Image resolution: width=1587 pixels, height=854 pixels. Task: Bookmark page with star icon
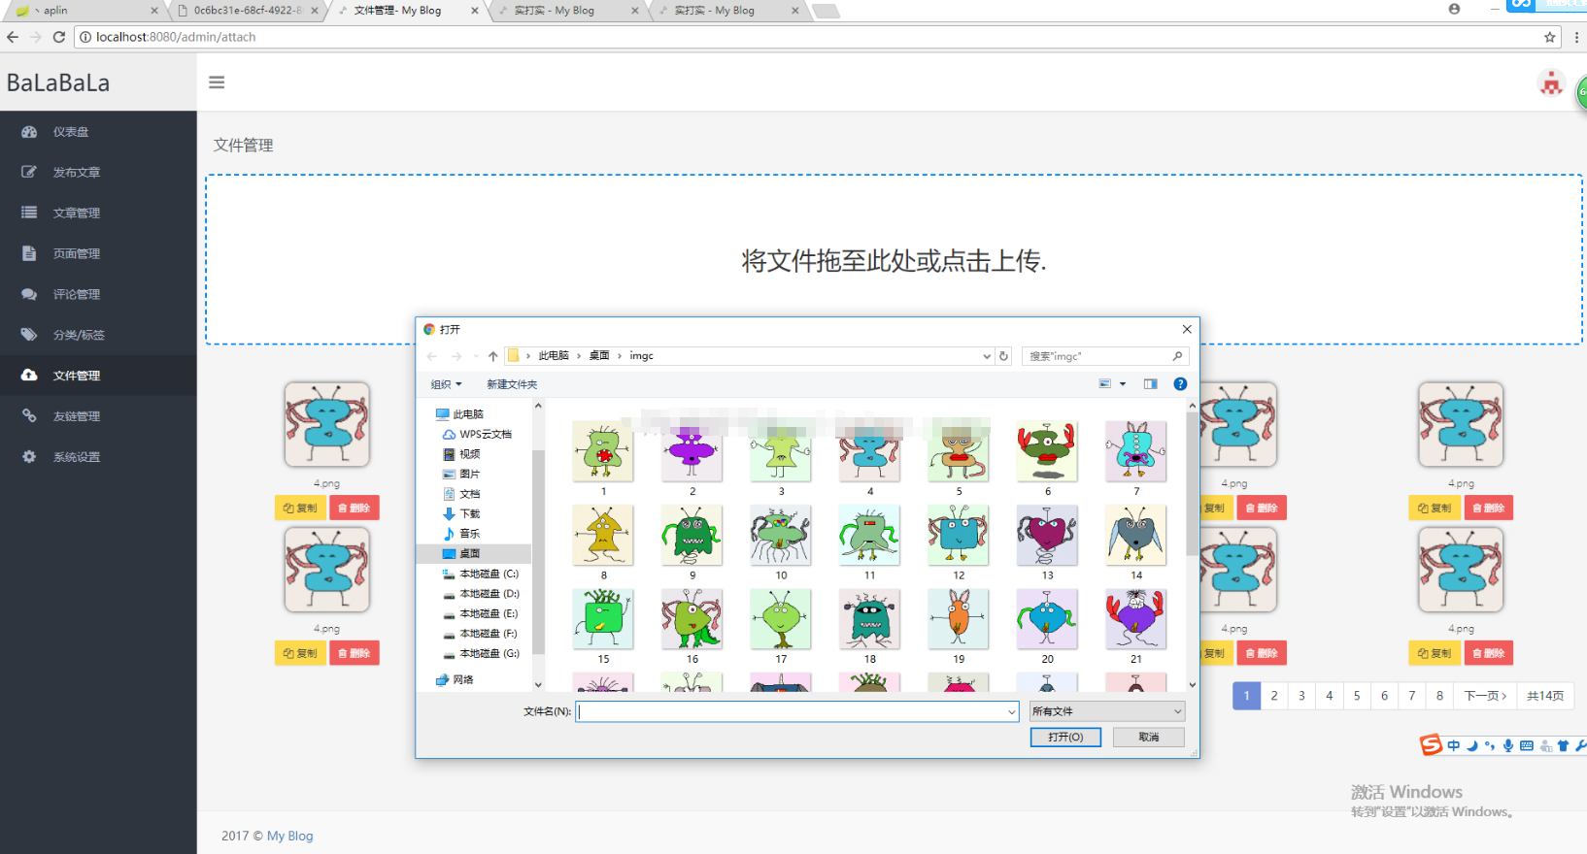coord(1550,37)
